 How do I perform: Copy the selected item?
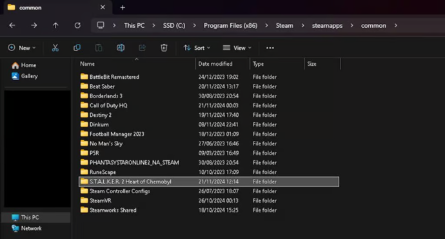(x=77, y=48)
